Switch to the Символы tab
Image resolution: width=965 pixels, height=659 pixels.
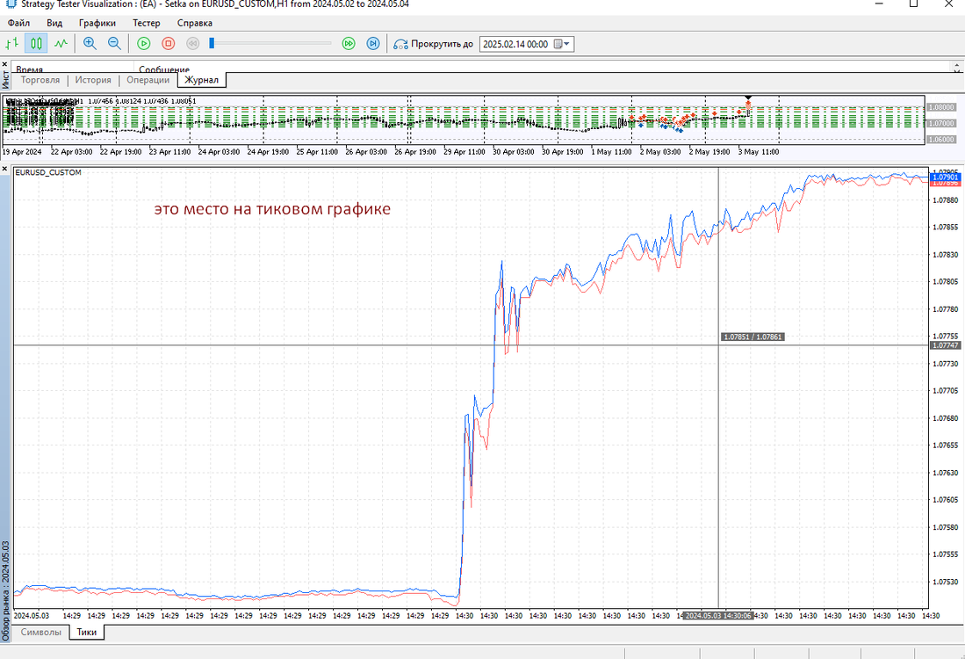tap(40, 632)
